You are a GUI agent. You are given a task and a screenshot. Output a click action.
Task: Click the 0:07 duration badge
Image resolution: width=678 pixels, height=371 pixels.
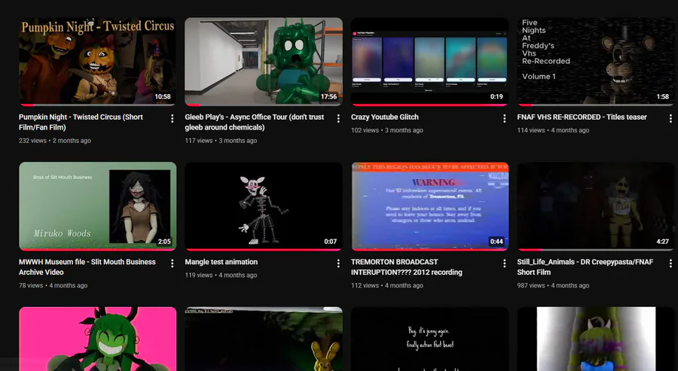(x=331, y=242)
